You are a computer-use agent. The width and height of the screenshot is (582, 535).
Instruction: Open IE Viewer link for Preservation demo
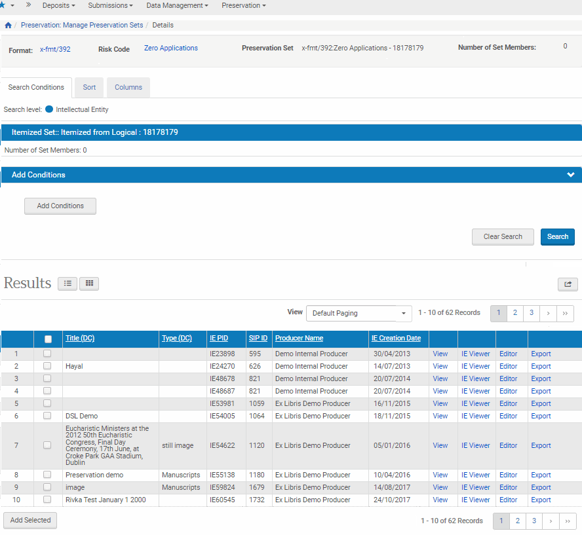(x=475, y=475)
